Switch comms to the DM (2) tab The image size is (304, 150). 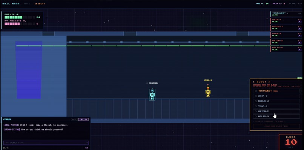click(83, 119)
